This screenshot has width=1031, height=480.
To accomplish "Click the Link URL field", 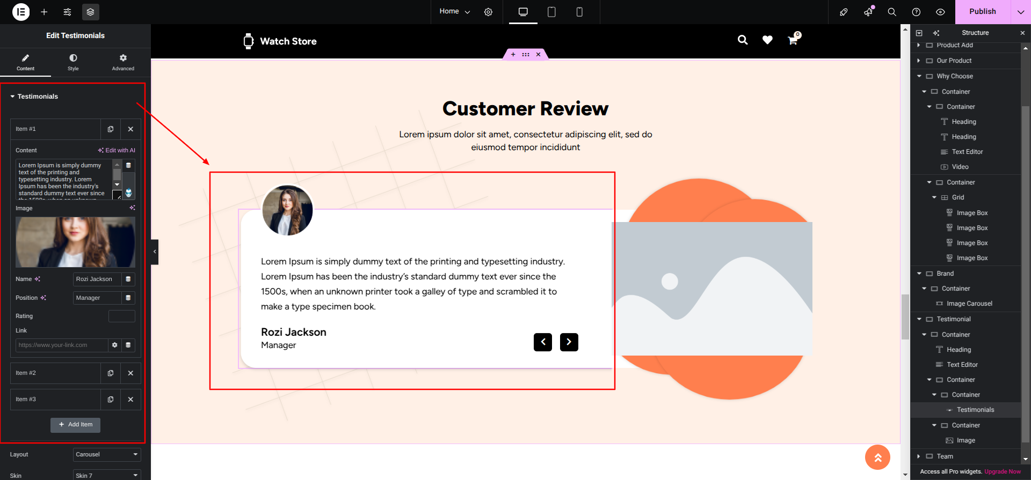I will (x=61, y=345).
